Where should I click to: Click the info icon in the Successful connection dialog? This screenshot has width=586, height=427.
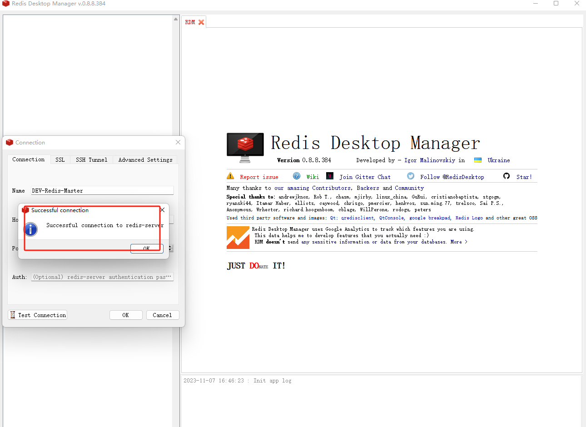(x=30, y=229)
